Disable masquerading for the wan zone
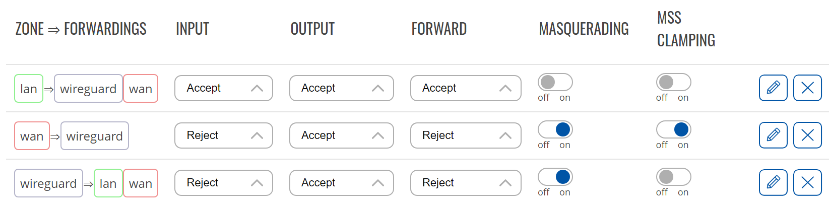This screenshot has width=829, height=206. tap(555, 129)
